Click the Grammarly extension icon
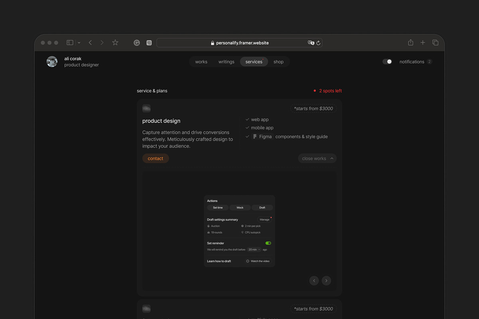Viewport: 479px width, 319px height. 137,43
